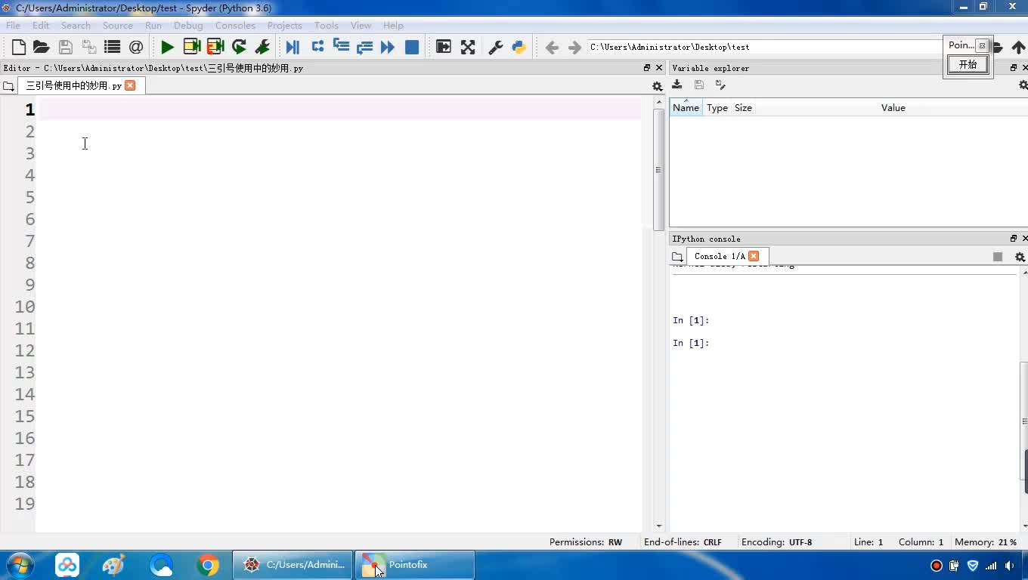Image resolution: width=1028 pixels, height=580 pixels.
Task: Create a new file from the toolbar
Action: (19, 47)
